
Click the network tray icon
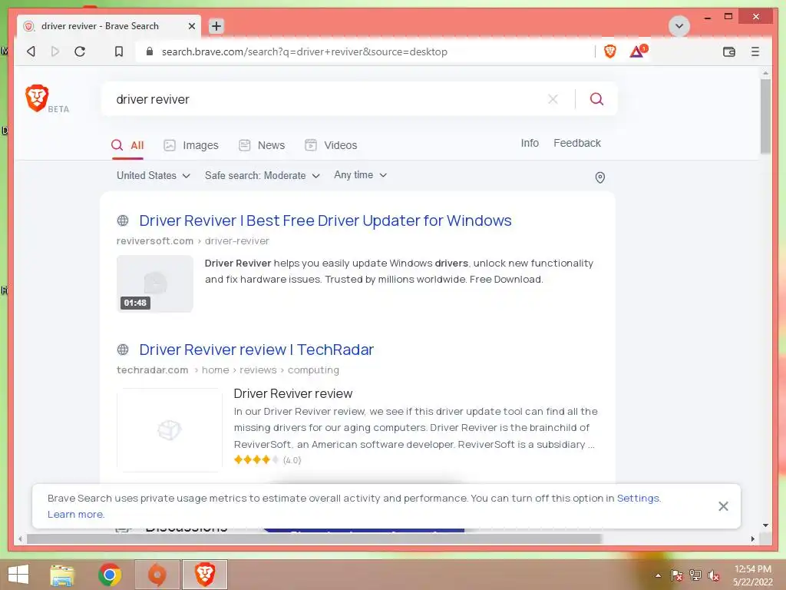[x=695, y=575]
